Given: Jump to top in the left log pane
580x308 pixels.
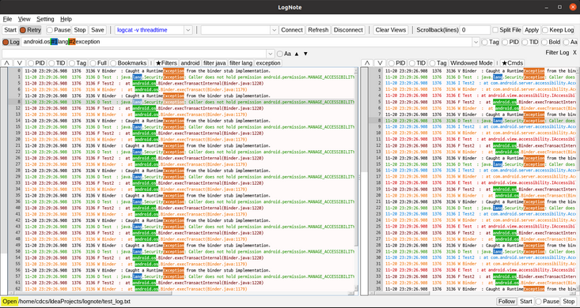Looking at the screenshot, I should [x=6, y=63].
